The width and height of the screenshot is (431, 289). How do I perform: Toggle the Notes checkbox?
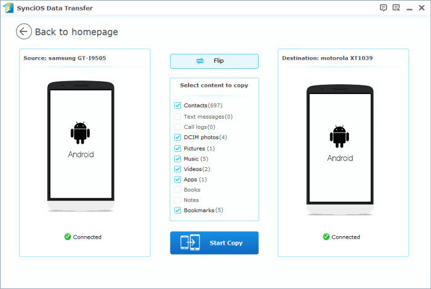coord(177,200)
